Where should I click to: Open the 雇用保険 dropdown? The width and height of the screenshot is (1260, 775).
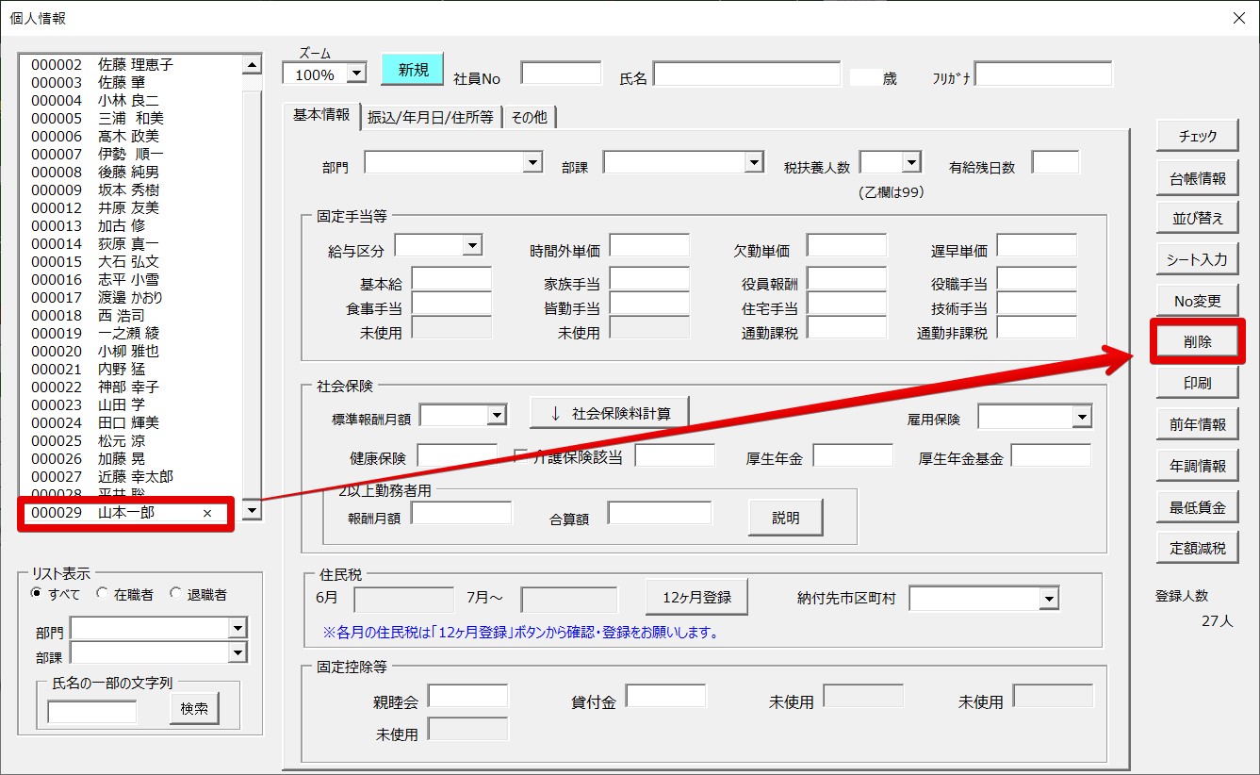(1081, 416)
